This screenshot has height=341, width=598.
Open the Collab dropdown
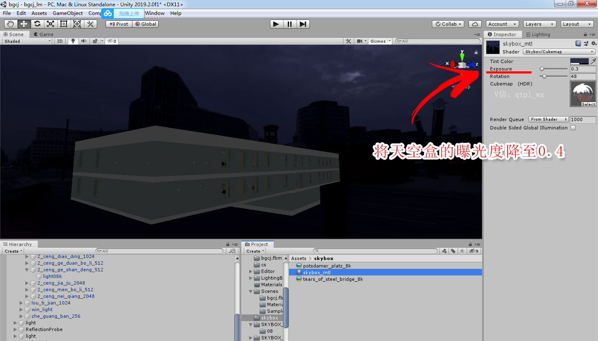[448, 24]
